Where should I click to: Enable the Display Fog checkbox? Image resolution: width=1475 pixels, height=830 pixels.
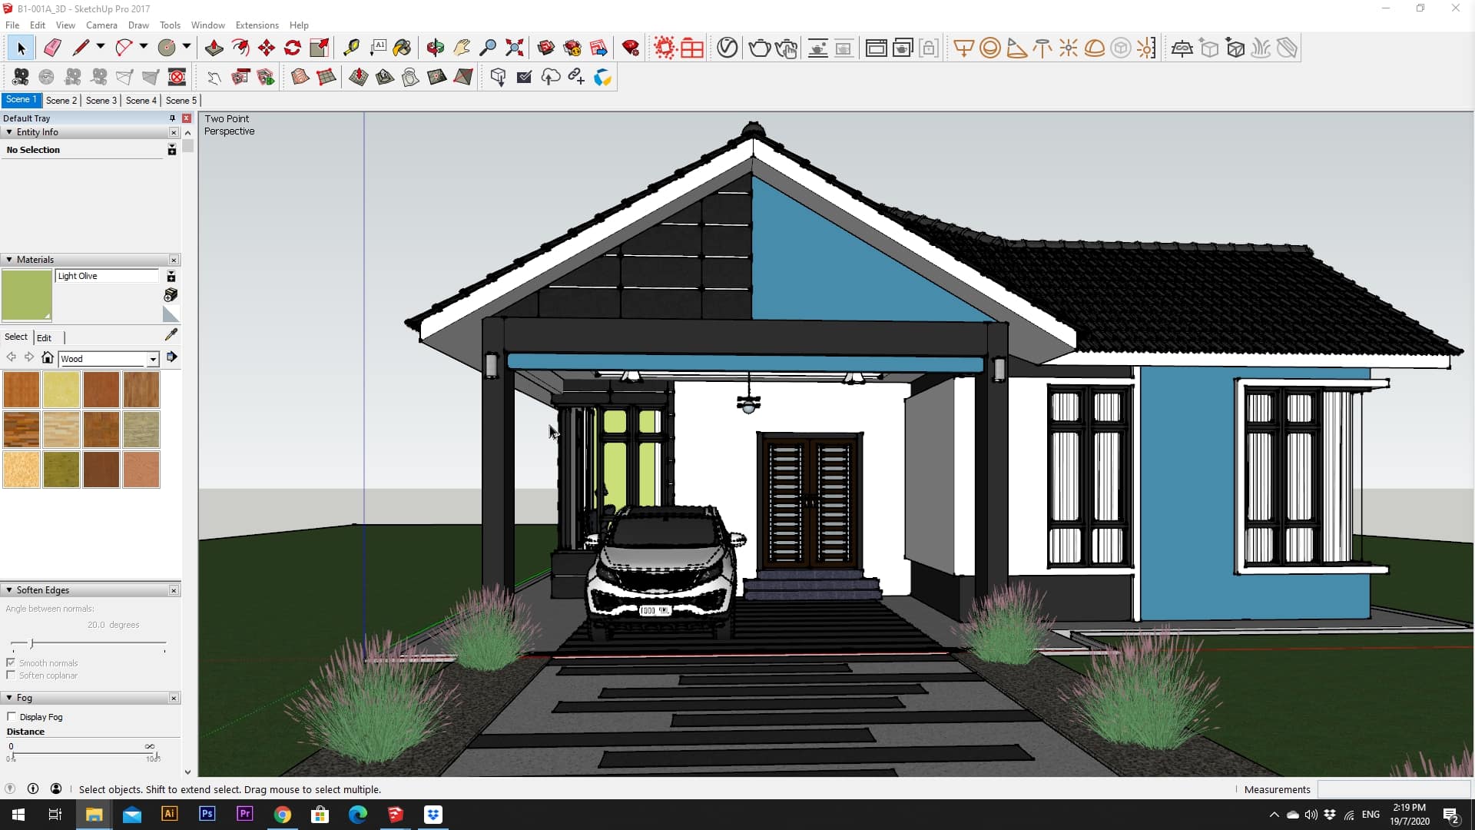(12, 717)
